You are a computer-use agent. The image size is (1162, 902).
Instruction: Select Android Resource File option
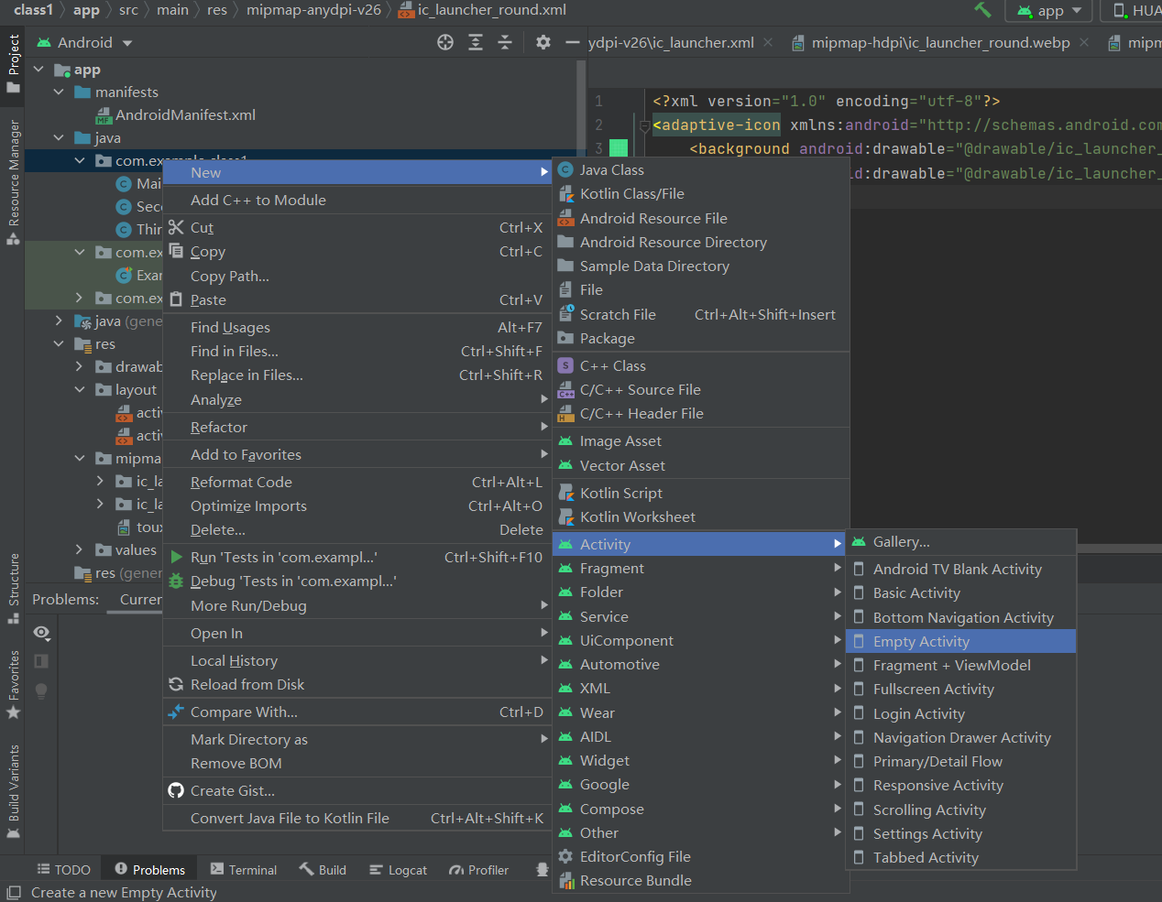tap(701, 219)
